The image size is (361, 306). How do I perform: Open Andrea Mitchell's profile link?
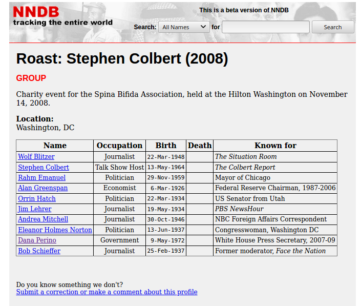[x=43, y=219]
